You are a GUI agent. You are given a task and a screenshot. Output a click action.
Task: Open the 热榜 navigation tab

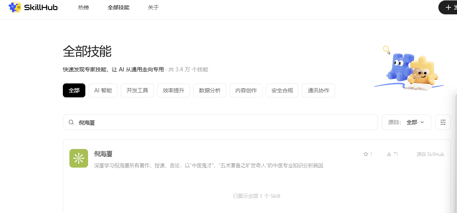tap(83, 7)
